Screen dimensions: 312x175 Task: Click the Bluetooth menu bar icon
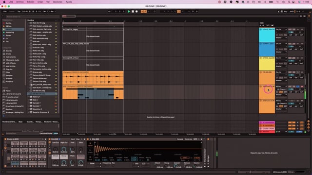point(265,2)
